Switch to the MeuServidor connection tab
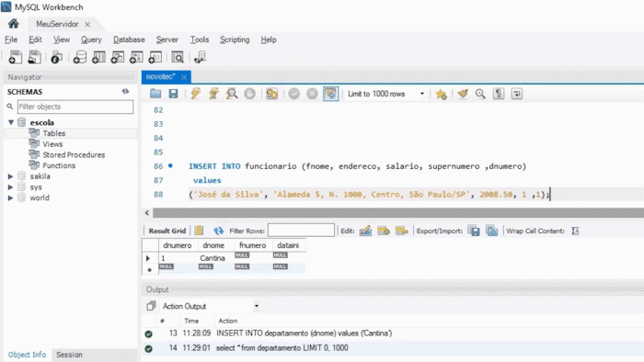 [x=57, y=24]
